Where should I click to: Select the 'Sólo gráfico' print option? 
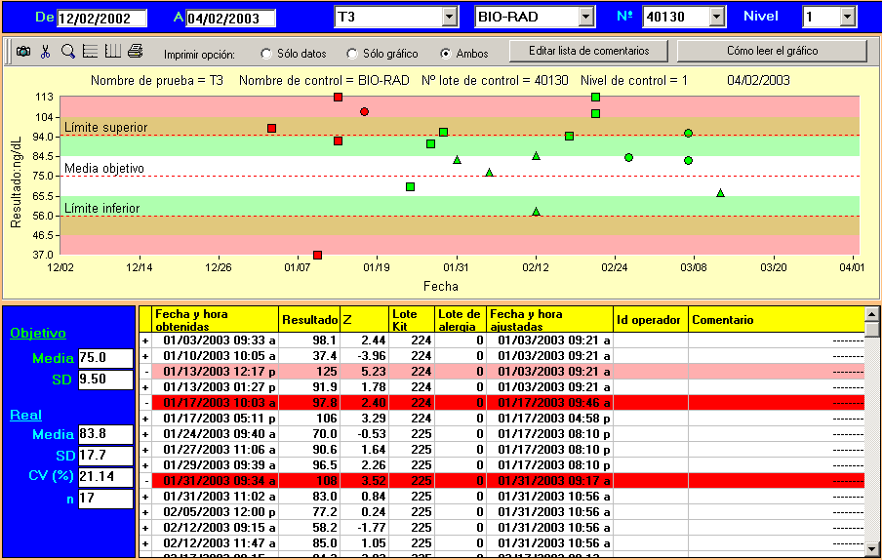(x=353, y=54)
